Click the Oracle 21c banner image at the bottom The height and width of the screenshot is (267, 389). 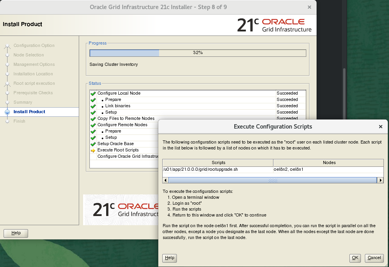click(x=121, y=210)
